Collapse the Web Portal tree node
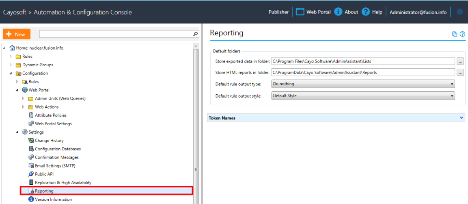 point(17,90)
